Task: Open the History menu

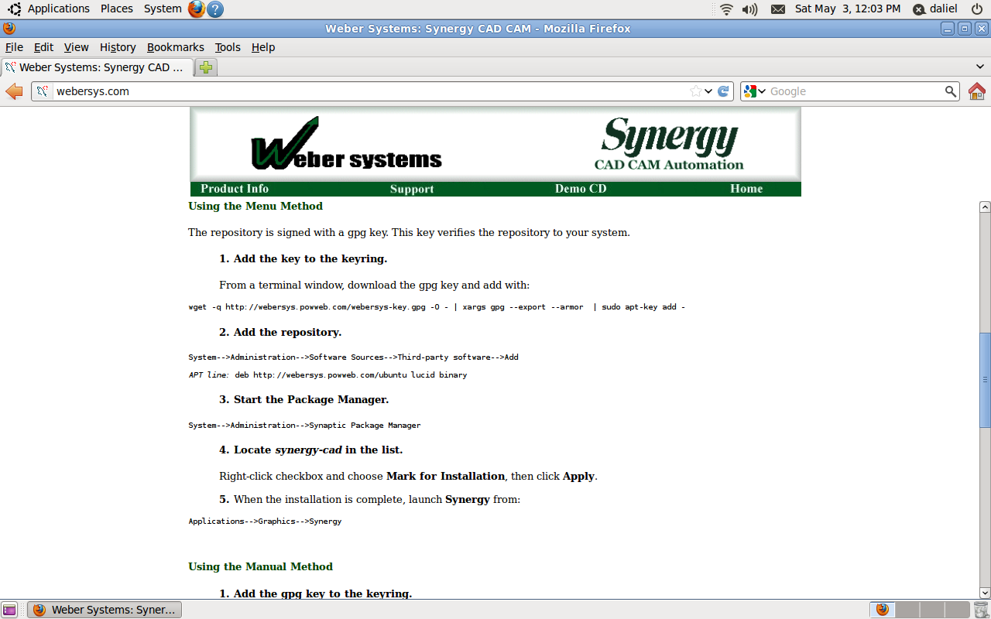Action: (x=118, y=47)
